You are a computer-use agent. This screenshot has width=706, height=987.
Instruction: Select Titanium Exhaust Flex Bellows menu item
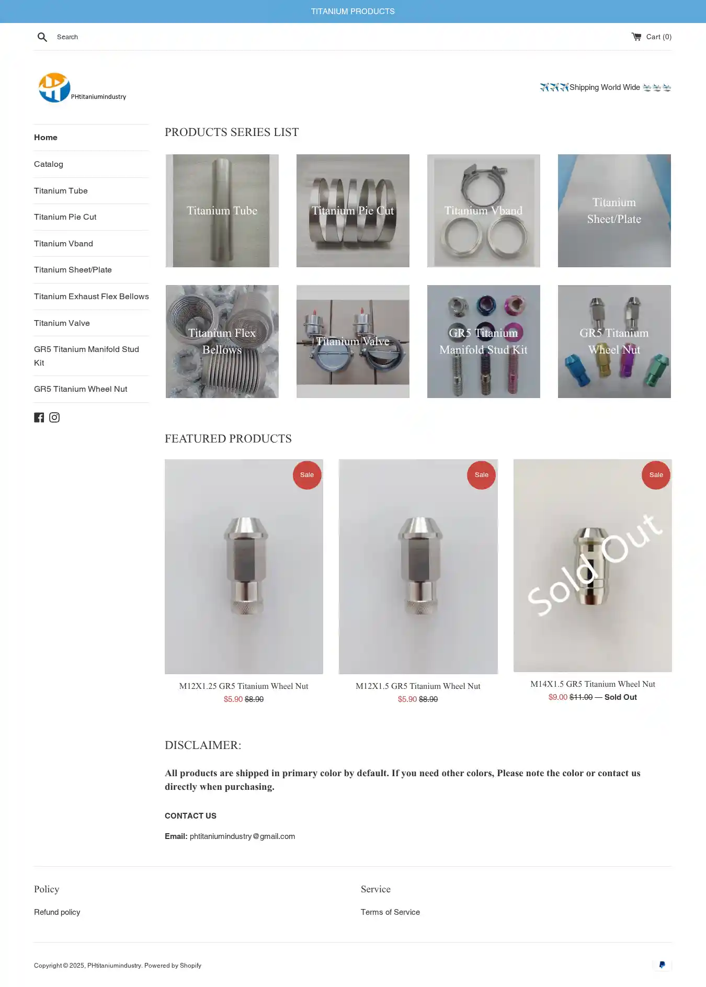(92, 297)
